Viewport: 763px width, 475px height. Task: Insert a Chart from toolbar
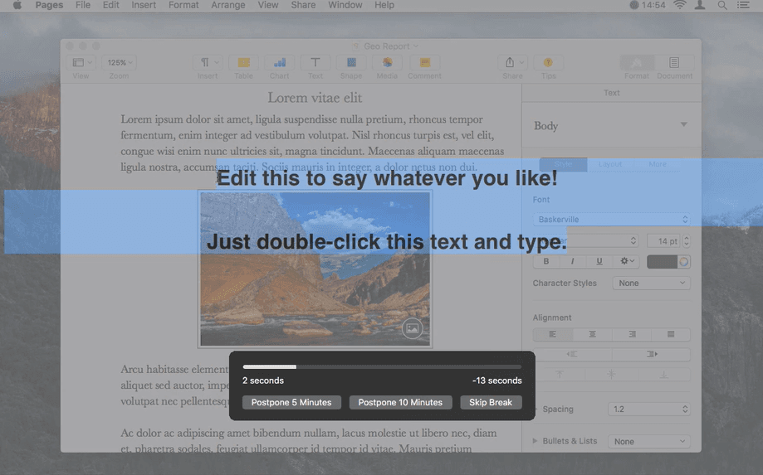point(280,63)
